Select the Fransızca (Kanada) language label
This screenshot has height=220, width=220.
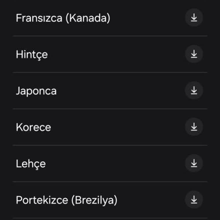(63, 18)
